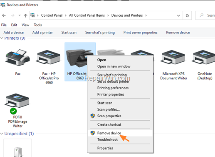Collapse the Printers group
The width and height of the screenshot is (215, 157).
[2, 38]
